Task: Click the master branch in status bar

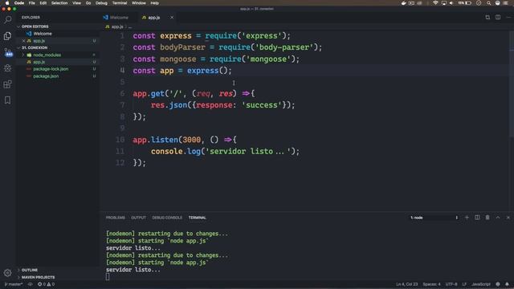Action: coord(14,284)
